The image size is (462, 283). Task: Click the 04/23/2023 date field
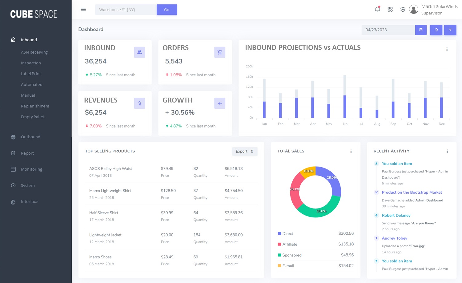pos(388,30)
